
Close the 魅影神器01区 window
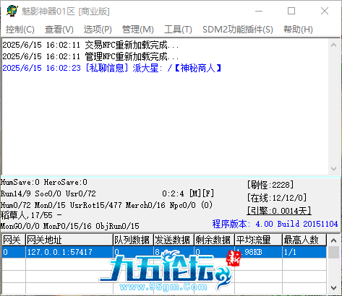(x=325, y=11)
